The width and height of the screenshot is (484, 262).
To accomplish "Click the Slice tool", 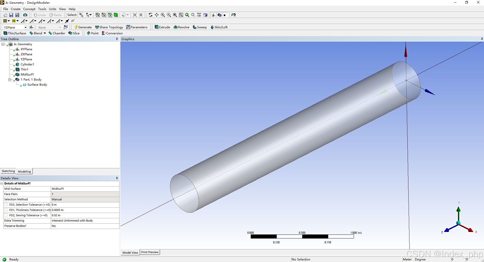I will pyautogui.click(x=74, y=33).
